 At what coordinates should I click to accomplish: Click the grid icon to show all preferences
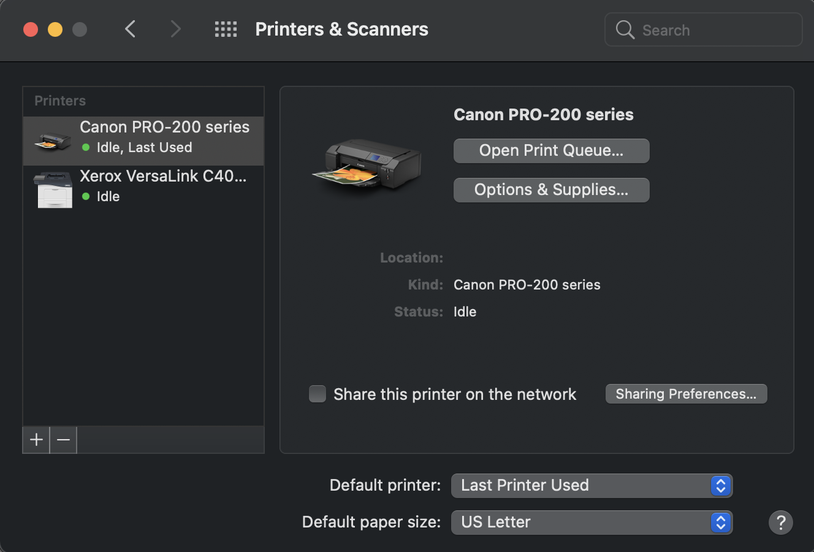[226, 29]
